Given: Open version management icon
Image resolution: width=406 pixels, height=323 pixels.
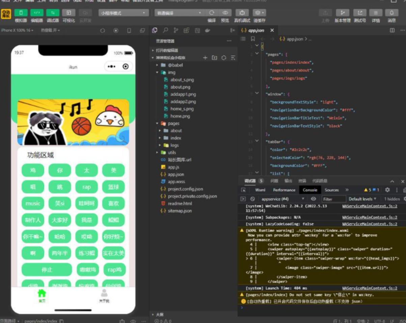Looking at the screenshot, I should click(x=342, y=13).
